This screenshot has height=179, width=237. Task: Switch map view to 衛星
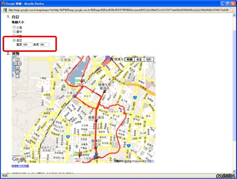coord(139,59)
